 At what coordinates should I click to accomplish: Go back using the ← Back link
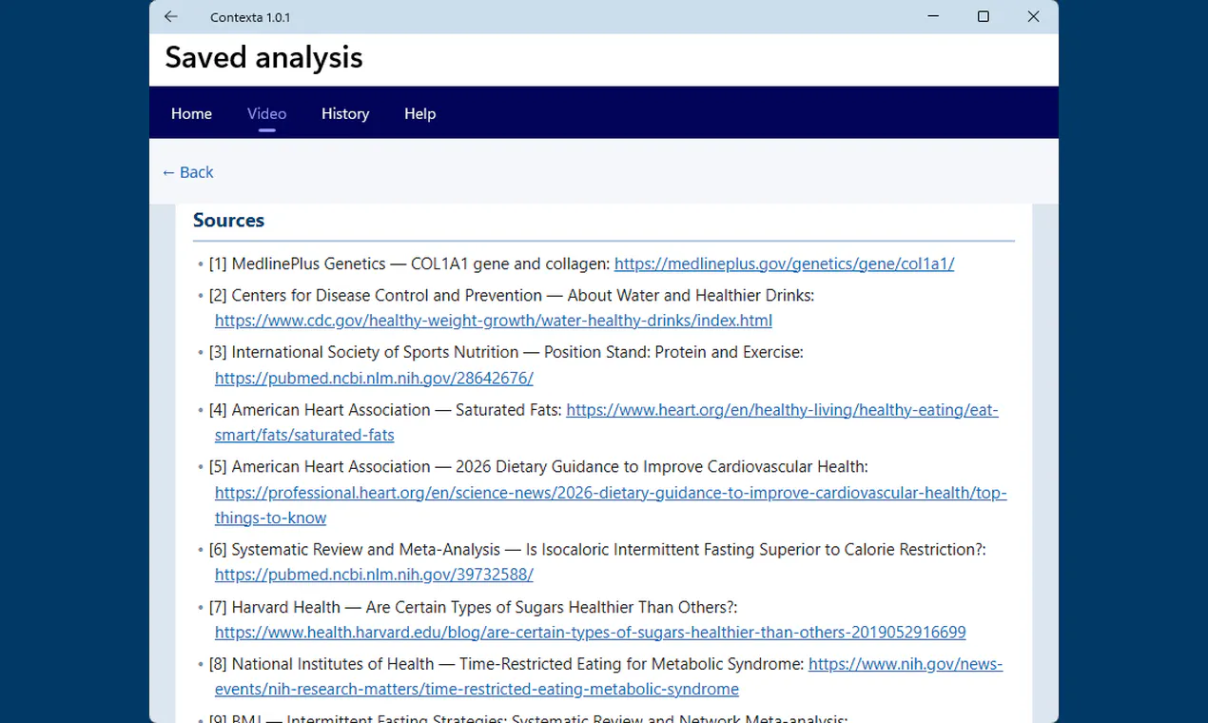187,172
